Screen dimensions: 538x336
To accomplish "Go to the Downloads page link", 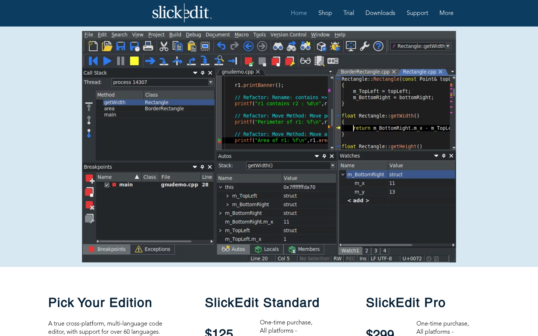I will click(x=380, y=13).
